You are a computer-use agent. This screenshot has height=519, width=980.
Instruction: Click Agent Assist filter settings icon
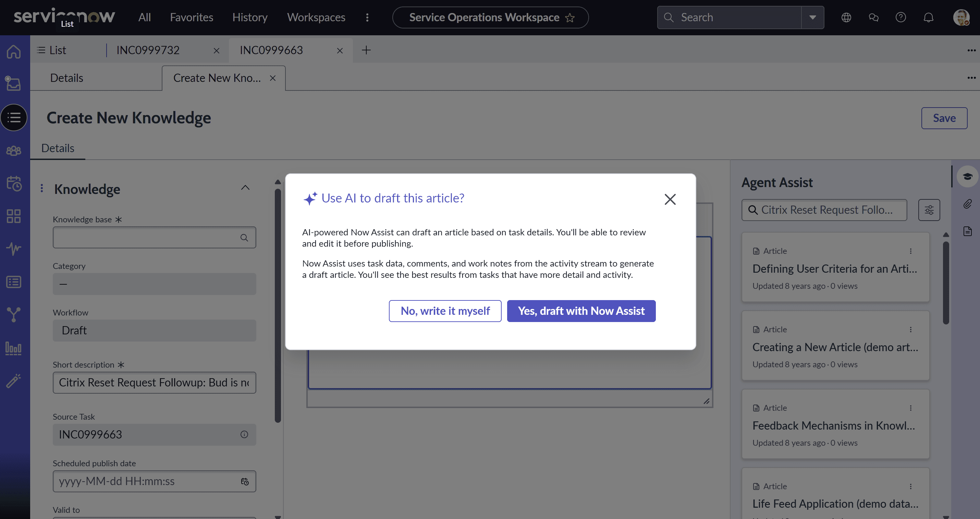coord(929,210)
